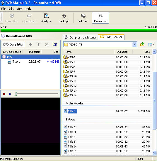Screen dimensions: 157x161
Task: Sort browser list by Size column
Action: pyautogui.click(x=142, y=52)
